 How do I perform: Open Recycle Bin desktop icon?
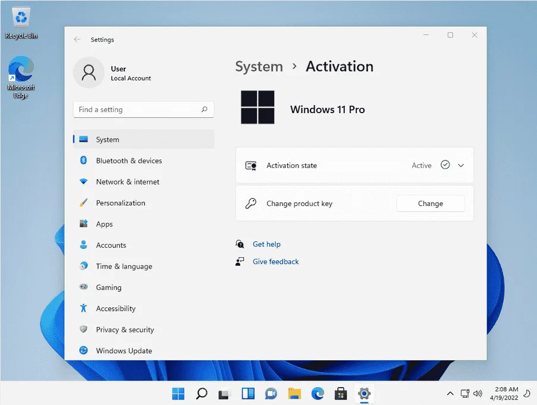click(x=21, y=23)
